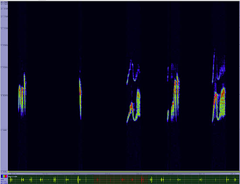Click the tallest yellow waveform spike before the red selection
This screenshot has width=240, height=184.
point(78,179)
